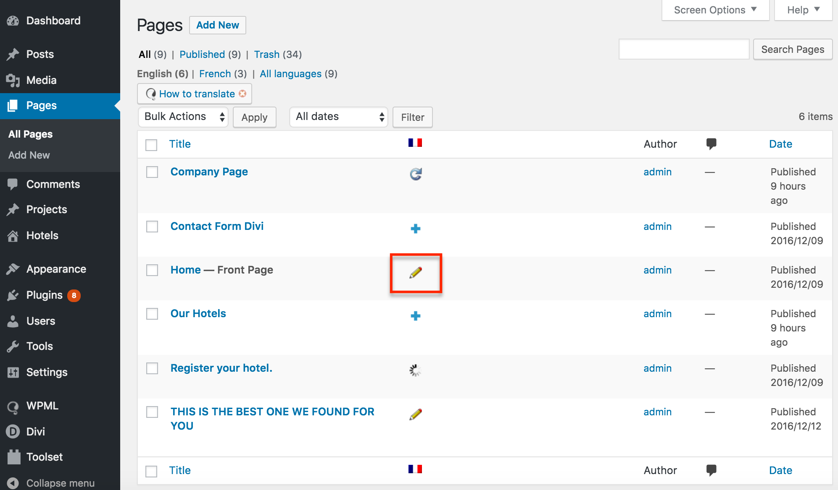838x490 pixels.
Task: Expand the Help panel
Action: (803, 10)
